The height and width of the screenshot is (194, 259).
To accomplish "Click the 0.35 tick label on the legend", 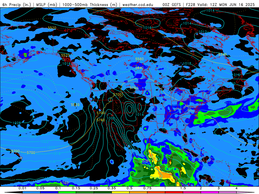I will pos(112,188).
